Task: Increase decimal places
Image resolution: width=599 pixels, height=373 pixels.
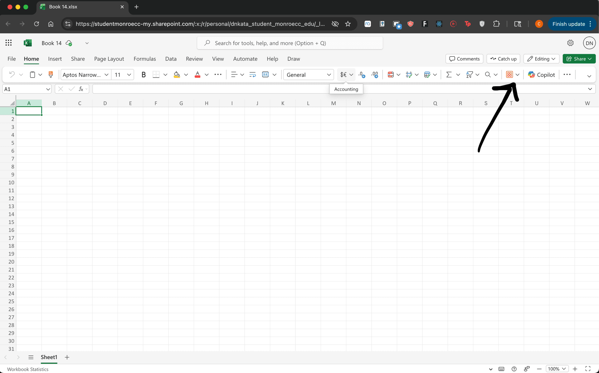Action: pos(375,74)
